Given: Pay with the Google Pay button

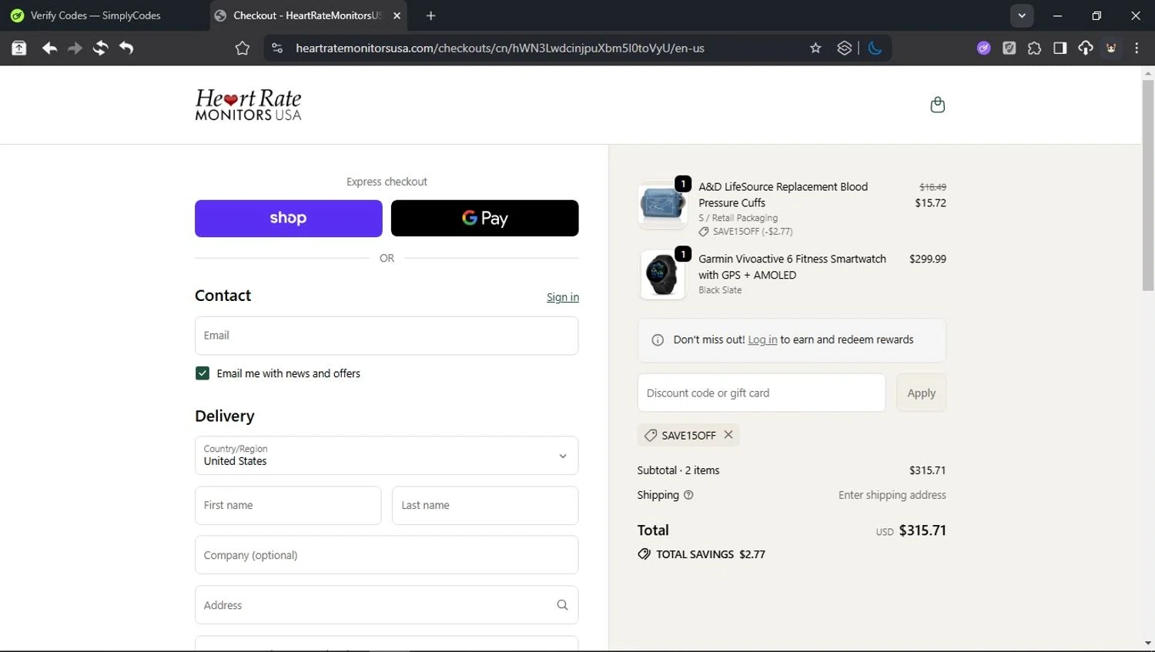Looking at the screenshot, I should click(x=485, y=219).
